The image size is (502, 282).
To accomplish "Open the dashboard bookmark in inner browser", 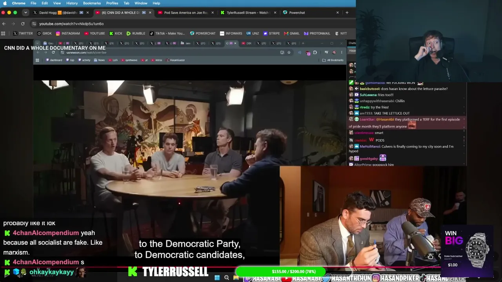I will pyautogui.click(x=54, y=60).
